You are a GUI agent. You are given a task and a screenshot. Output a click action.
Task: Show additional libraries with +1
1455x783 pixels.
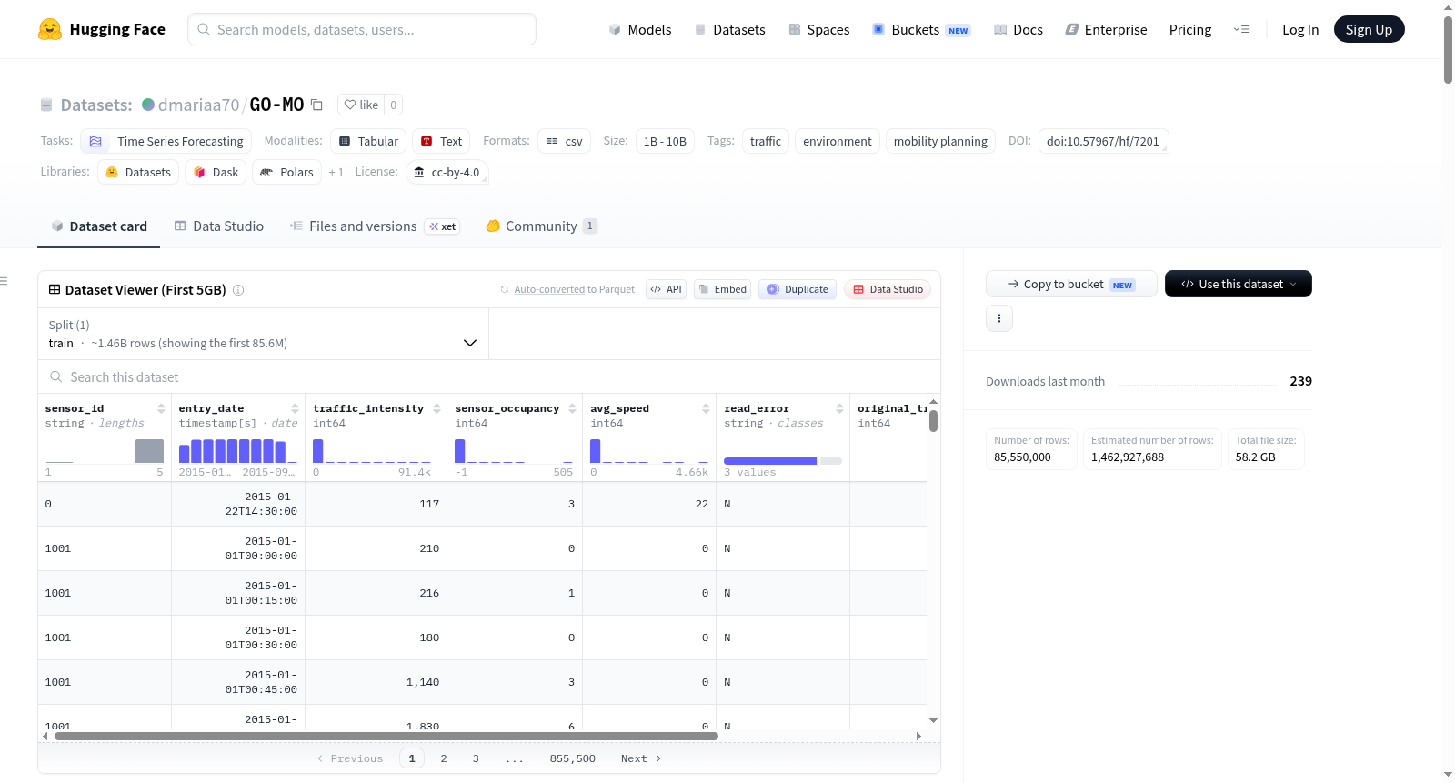click(336, 172)
